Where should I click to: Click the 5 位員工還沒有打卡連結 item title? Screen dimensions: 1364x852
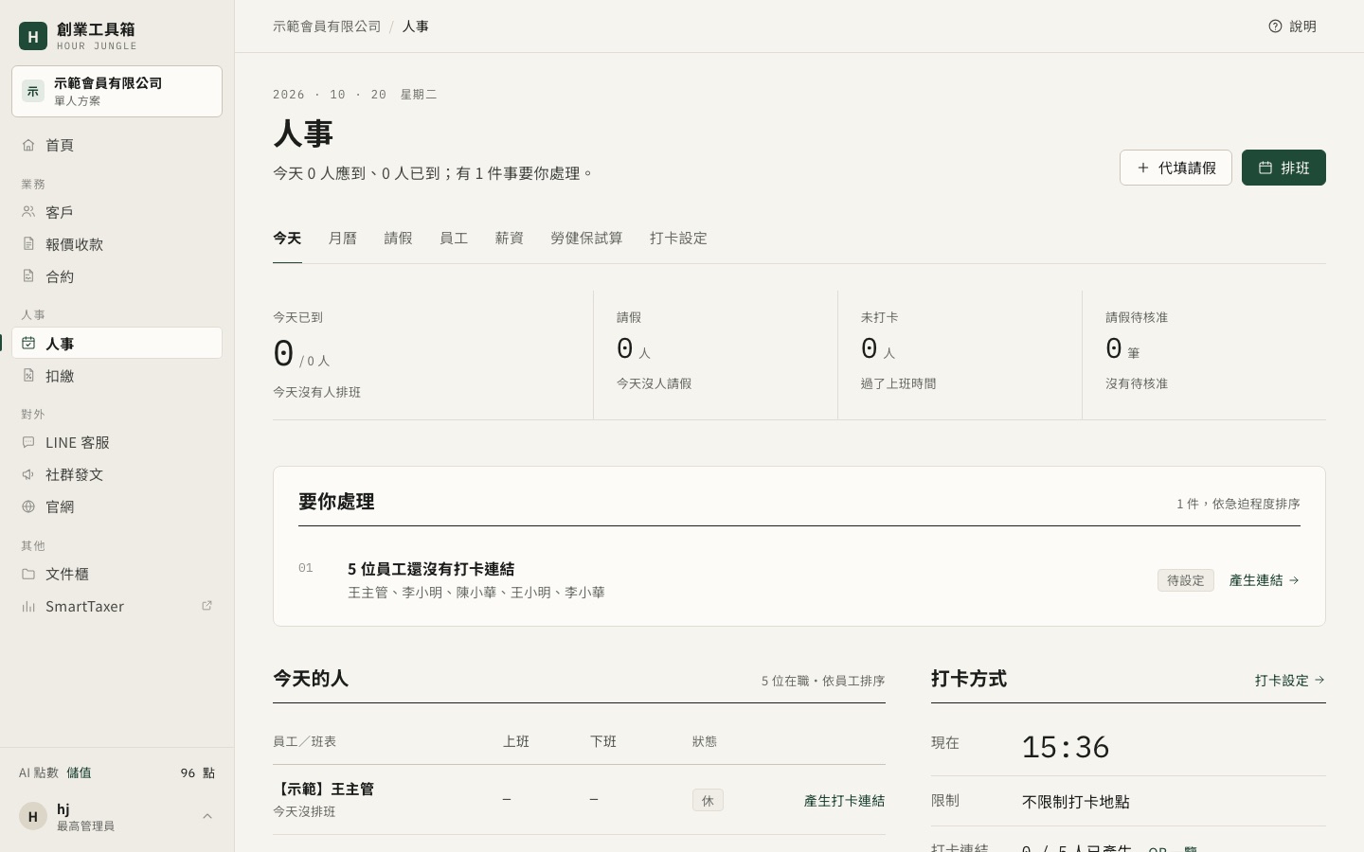[431, 569]
